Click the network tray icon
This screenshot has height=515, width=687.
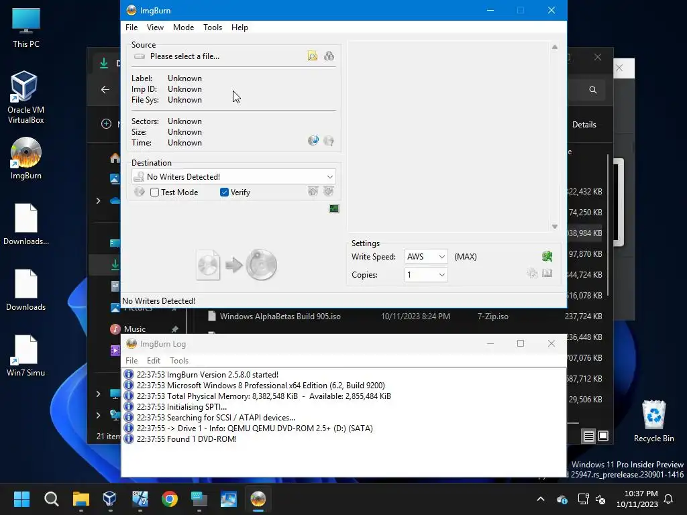(x=583, y=499)
